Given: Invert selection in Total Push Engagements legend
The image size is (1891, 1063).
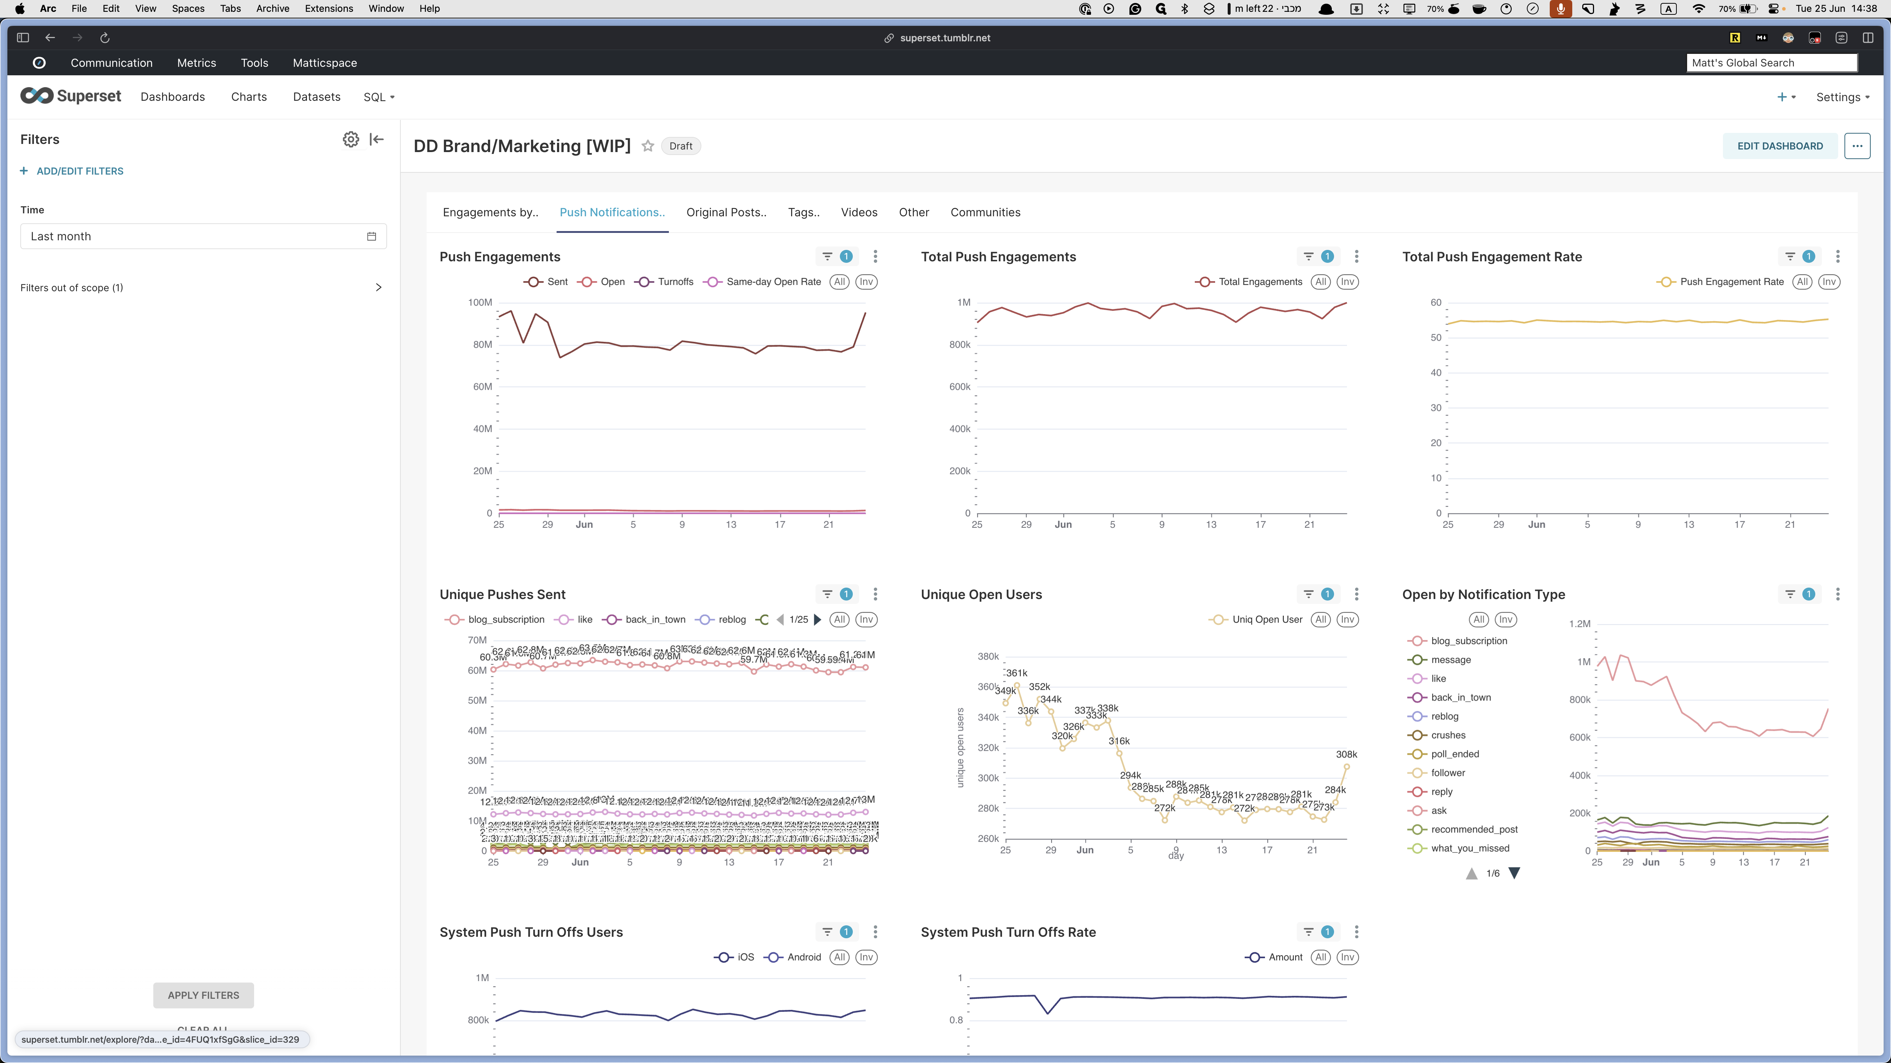Looking at the screenshot, I should (1347, 282).
